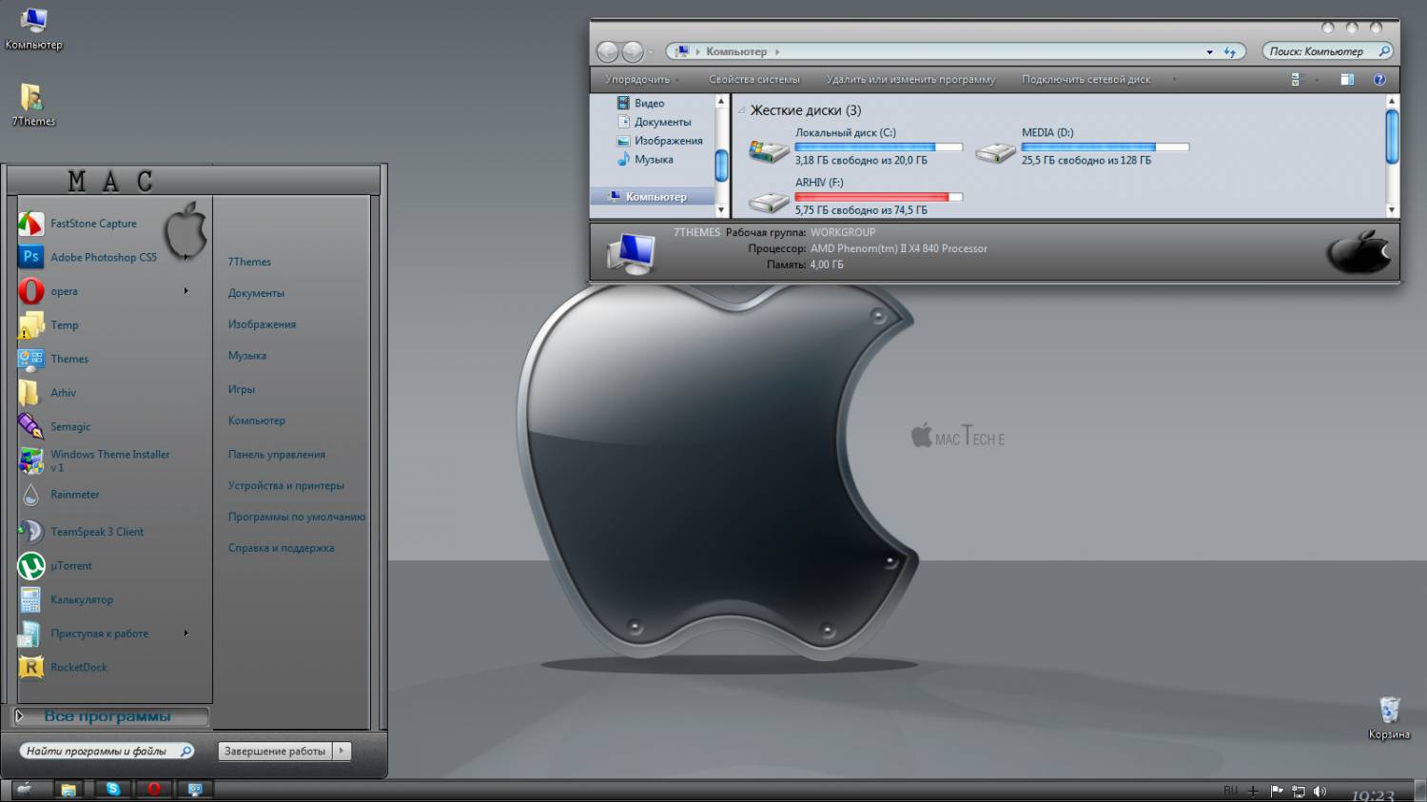Click the network tray icon

[x=1298, y=791]
